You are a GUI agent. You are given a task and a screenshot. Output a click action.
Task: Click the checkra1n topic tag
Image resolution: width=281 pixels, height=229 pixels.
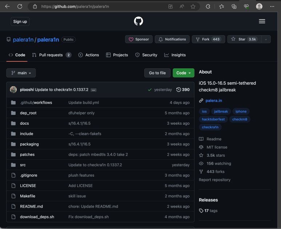click(210, 127)
